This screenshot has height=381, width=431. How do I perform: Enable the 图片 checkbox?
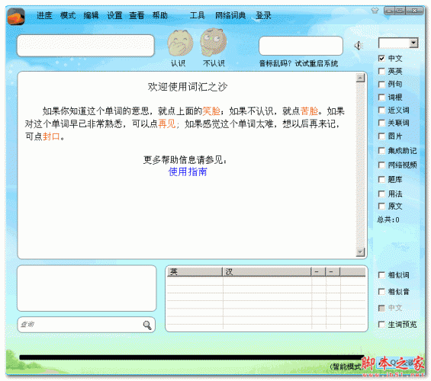click(381, 136)
